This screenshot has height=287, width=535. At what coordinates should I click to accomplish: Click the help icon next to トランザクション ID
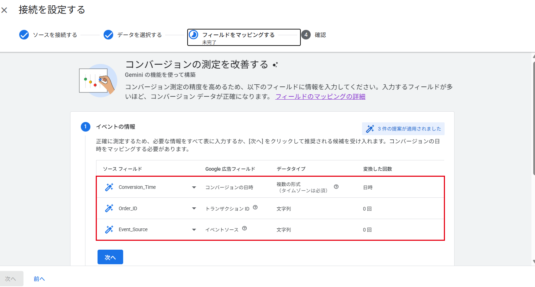coord(255,208)
